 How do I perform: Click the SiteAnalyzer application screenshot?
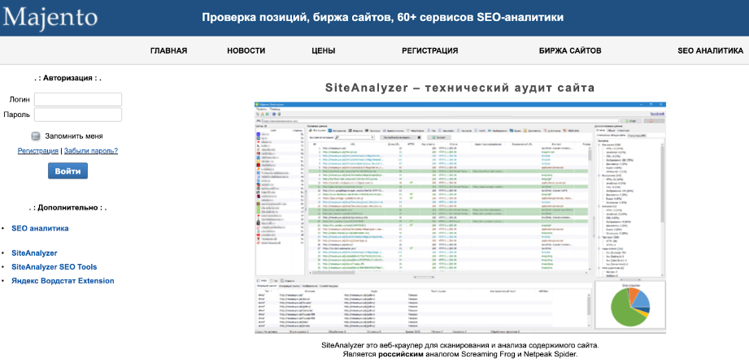pyautogui.click(x=460, y=217)
